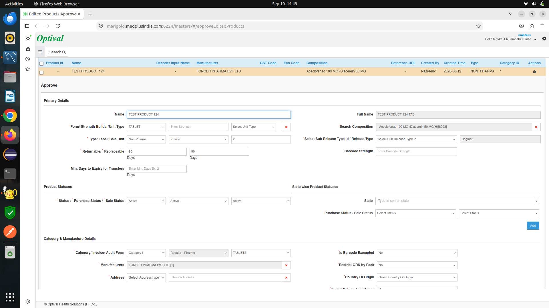
Task: List all tabs chevron
Action: (x=511, y=14)
